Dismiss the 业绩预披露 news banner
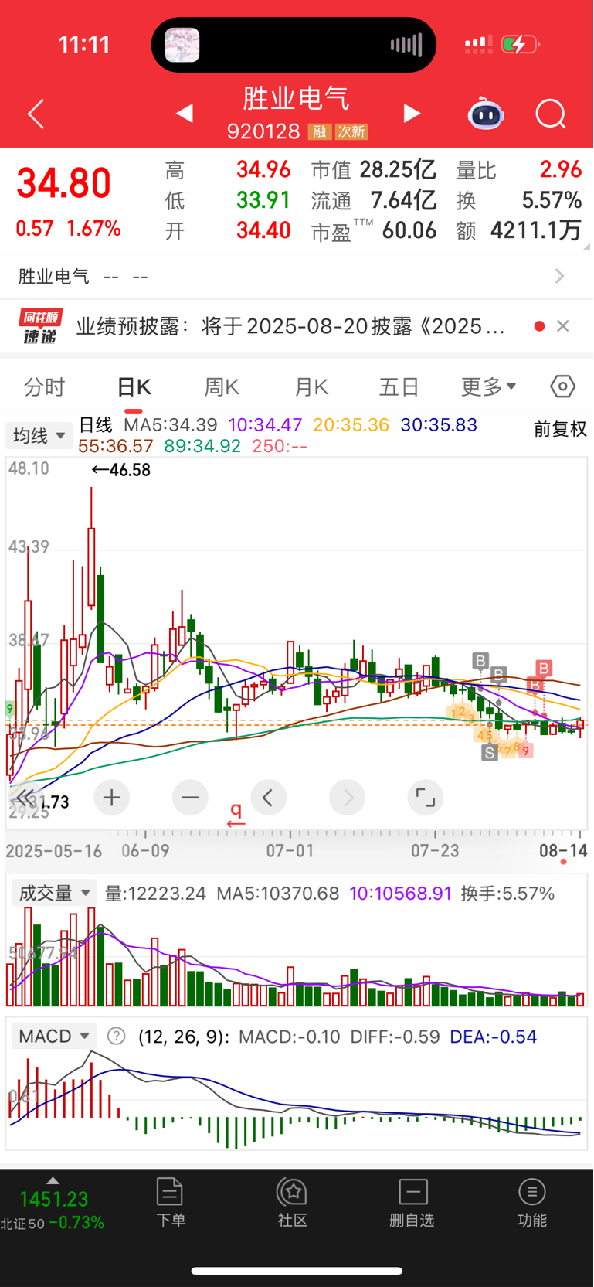Screen dimensions: 594x1287 [x=563, y=326]
